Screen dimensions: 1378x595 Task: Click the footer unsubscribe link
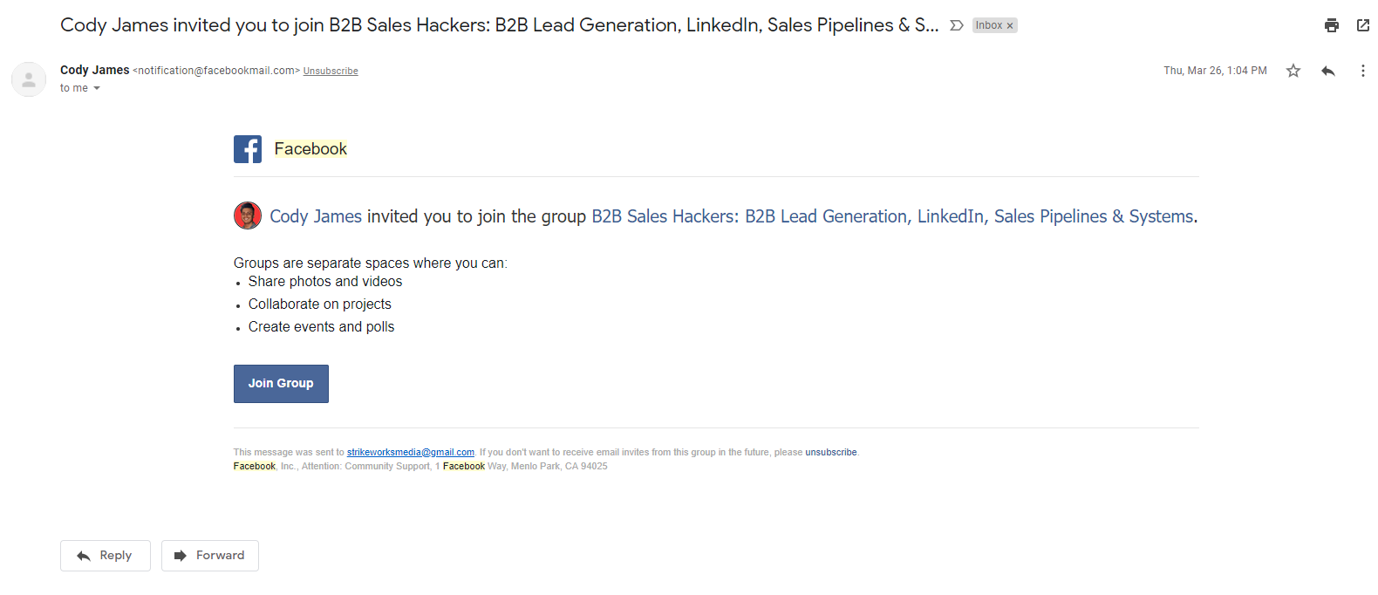pos(831,452)
